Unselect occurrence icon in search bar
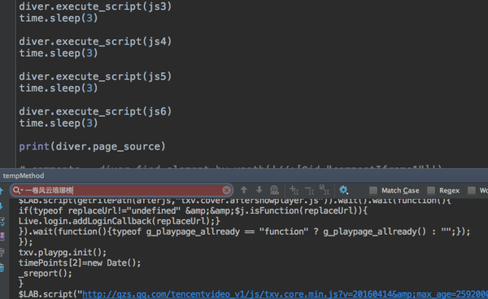 309,190
